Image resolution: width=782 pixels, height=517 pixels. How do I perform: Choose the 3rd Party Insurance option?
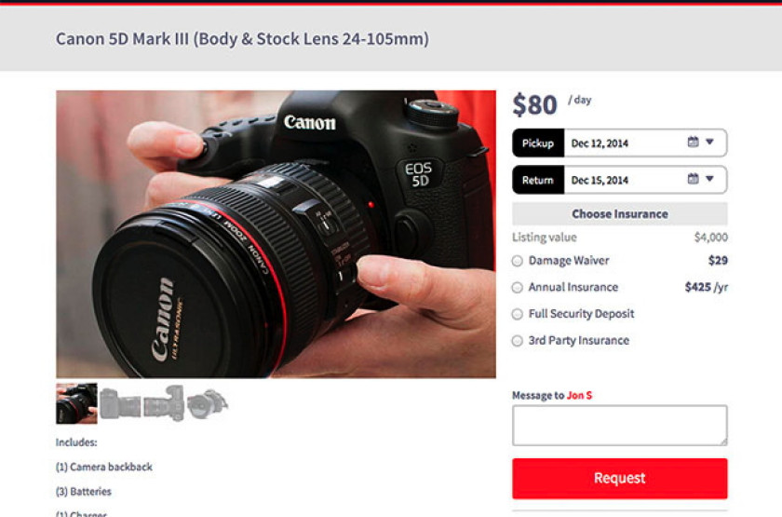coord(518,341)
